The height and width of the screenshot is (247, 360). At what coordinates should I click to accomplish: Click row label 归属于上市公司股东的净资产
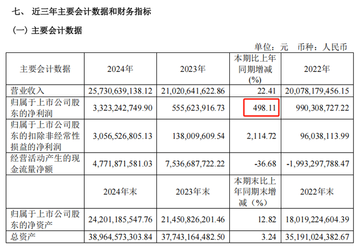[x=45, y=219]
